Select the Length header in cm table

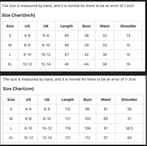click(x=68, y=100)
